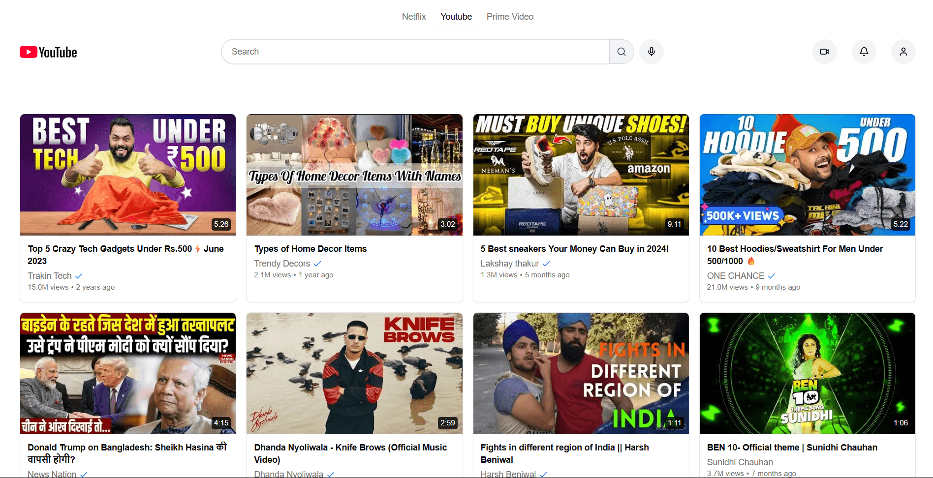Click verified checkmark next to ONE CHANCE

772,276
